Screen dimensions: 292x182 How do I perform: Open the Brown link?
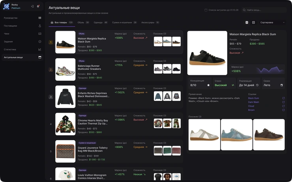pos(251,110)
